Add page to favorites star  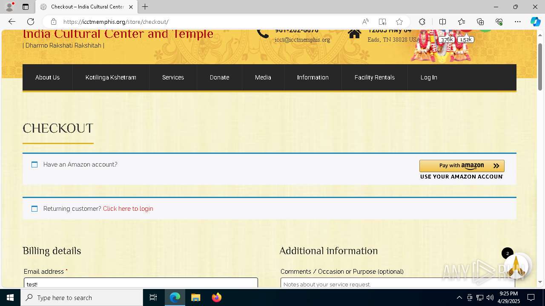(x=399, y=22)
